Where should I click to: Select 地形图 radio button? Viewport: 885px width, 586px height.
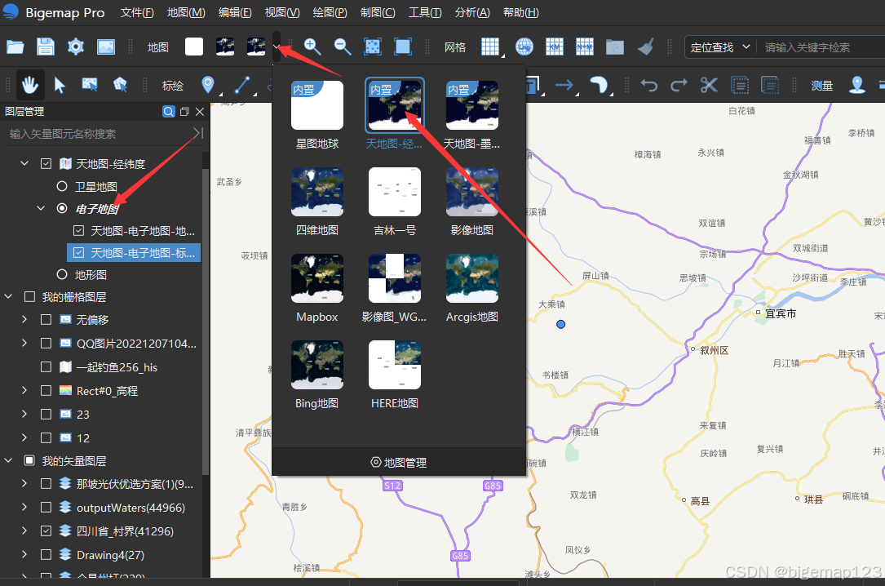click(x=62, y=274)
